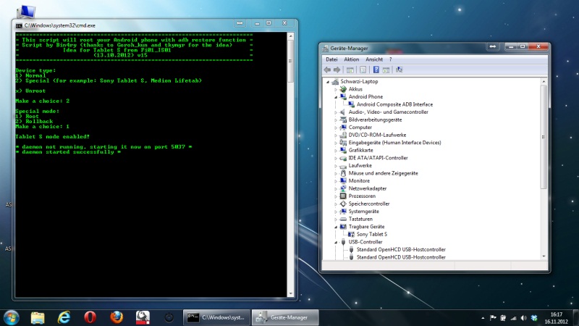This screenshot has width=579, height=326.
Task: Click the network signal tray icon
Action: tap(513, 318)
